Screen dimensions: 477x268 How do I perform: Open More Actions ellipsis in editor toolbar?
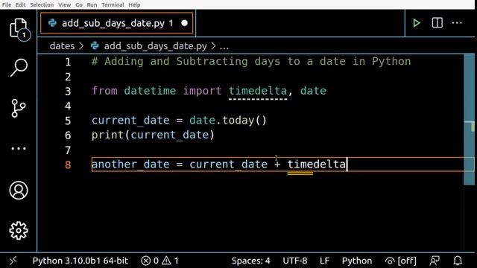click(x=457, y=23)
